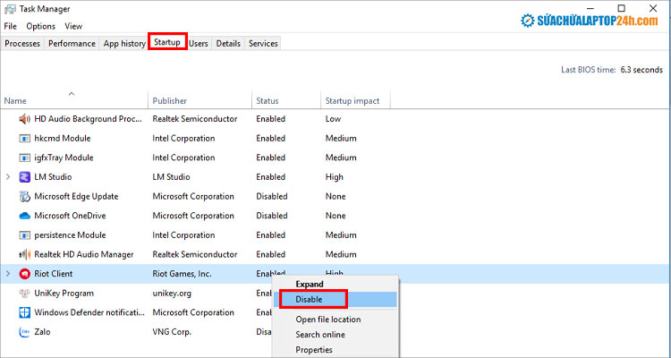Viewport: 671px width, 358px height.
Task: Open the File menu
Action: tap(10, 26)
